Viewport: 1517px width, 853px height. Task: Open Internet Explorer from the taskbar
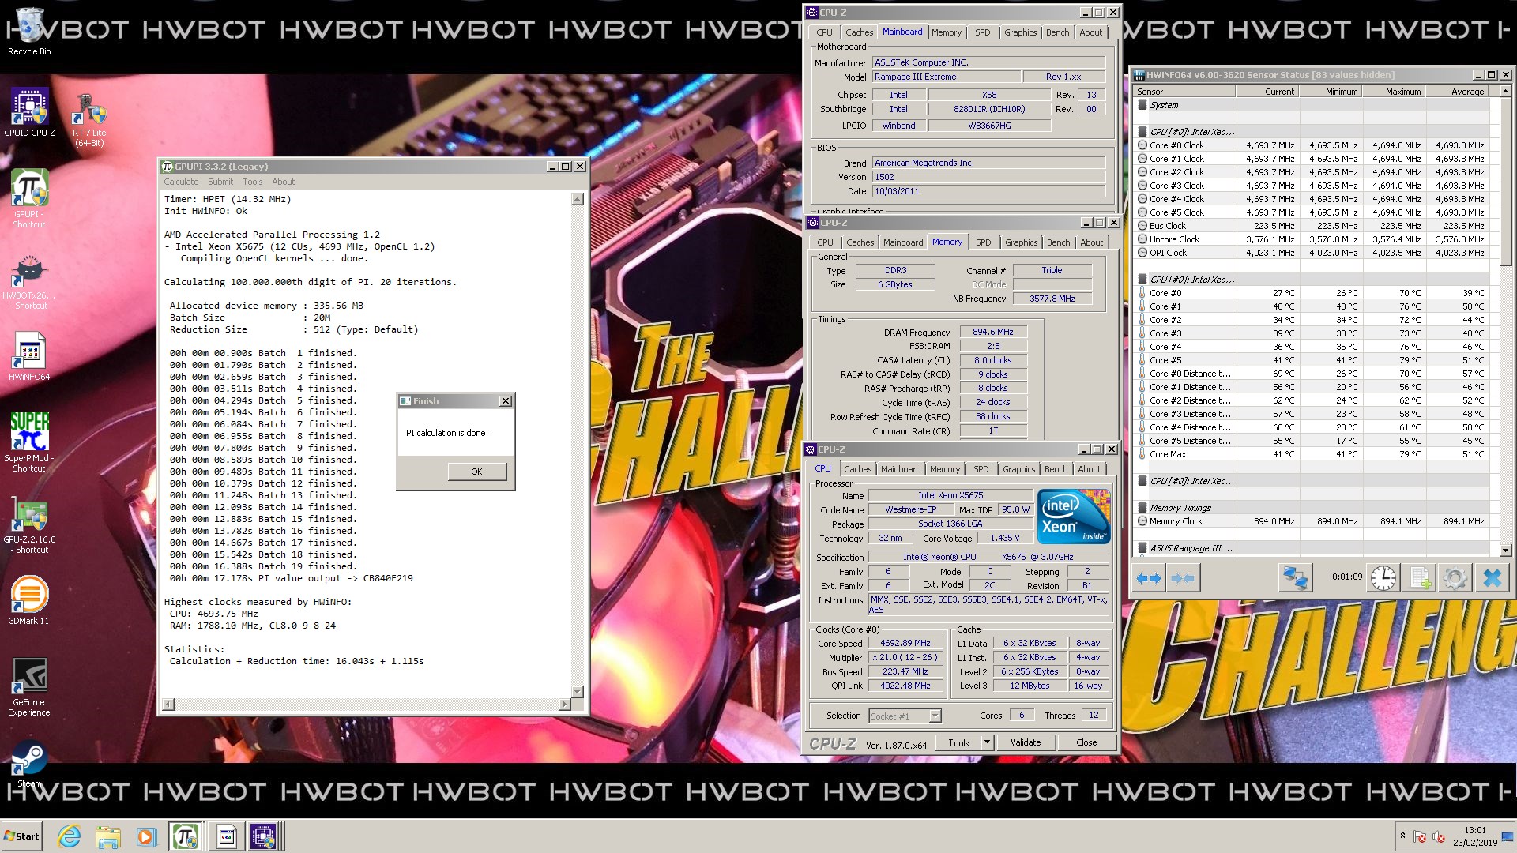click(x=70, y=836)
